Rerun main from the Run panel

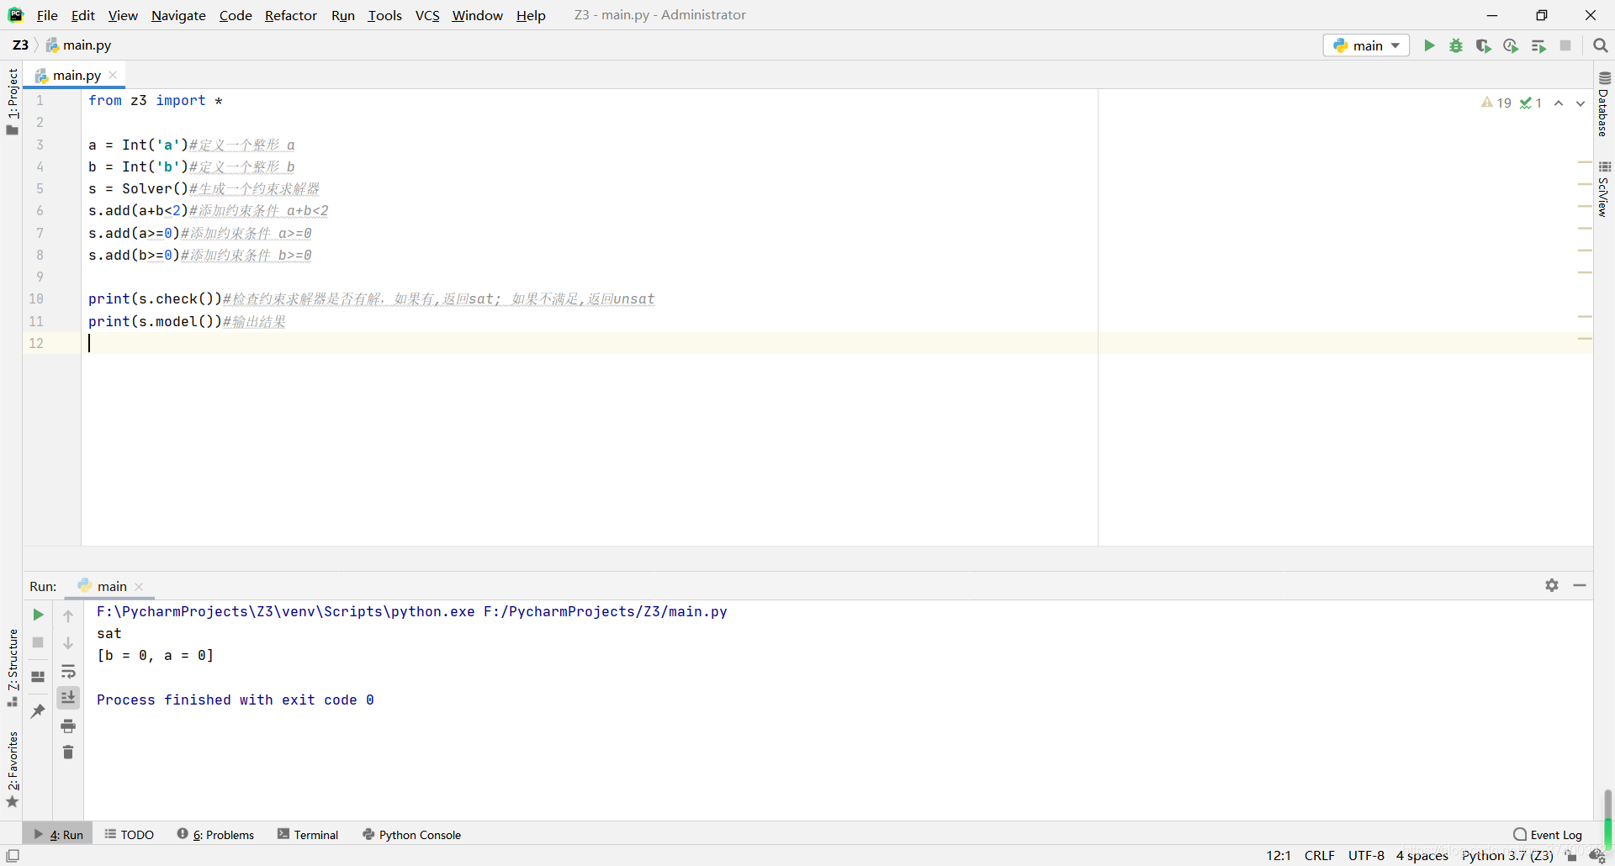pos(38,615)
